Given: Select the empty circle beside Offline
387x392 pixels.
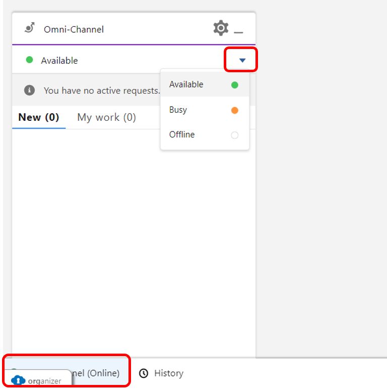Looking at the screenshot, I should (234, 135).
